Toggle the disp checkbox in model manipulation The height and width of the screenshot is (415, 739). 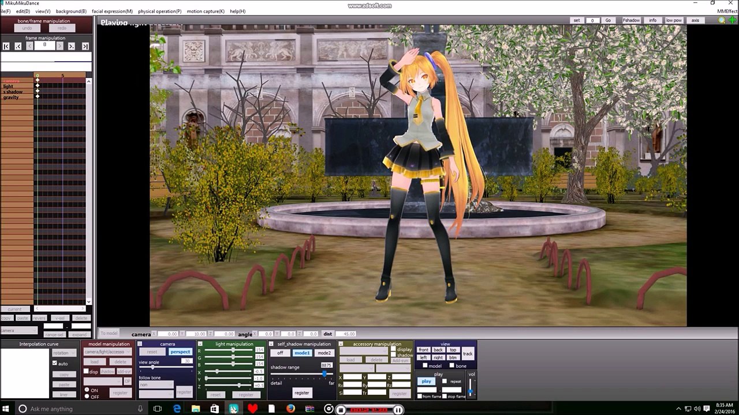tap(86, 372)
